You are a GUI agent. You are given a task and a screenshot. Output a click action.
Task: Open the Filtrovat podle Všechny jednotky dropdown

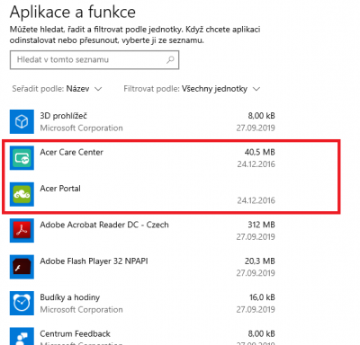pyautogui.click(x=192, y=89)
